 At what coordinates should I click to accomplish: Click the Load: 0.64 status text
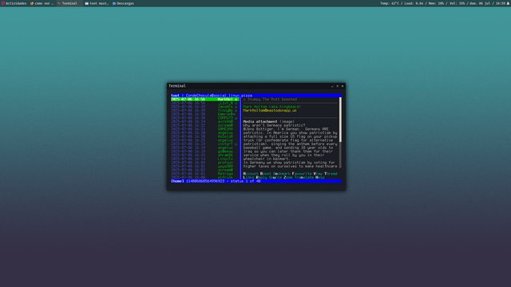pyautogui.click(x=414, y=3)
